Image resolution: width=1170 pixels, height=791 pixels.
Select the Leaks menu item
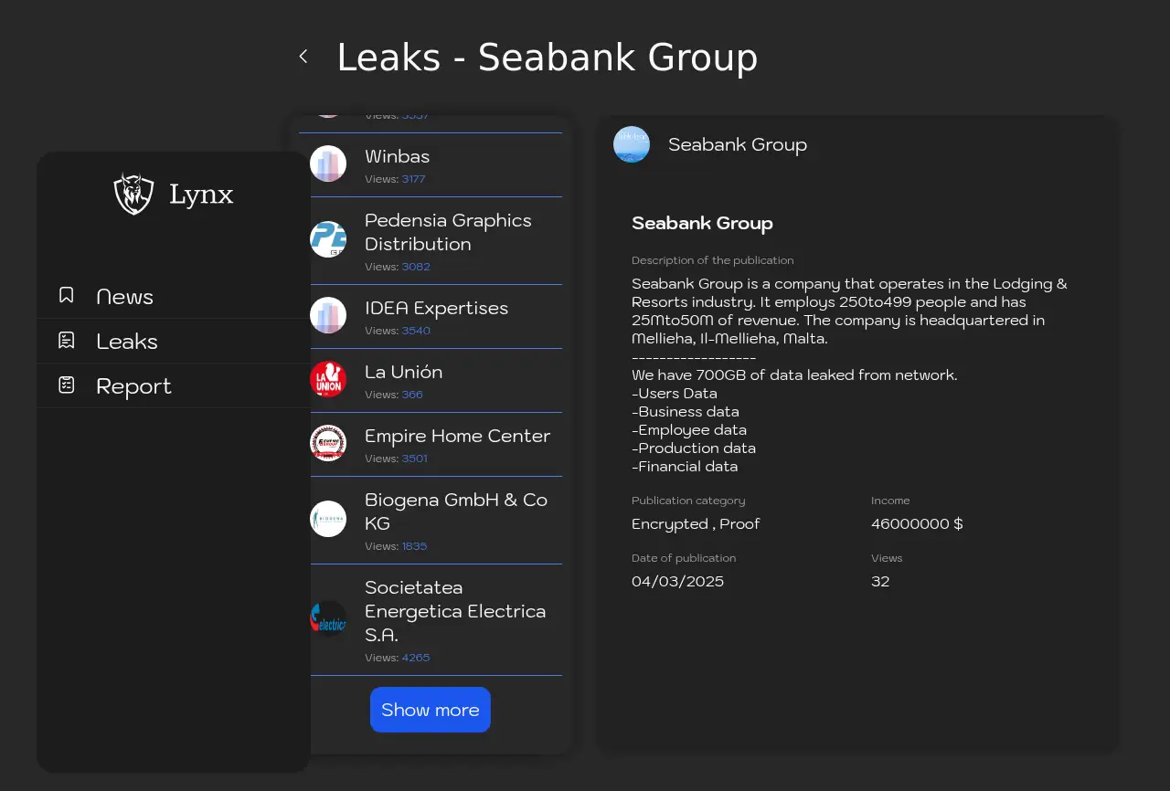point(126,342)
